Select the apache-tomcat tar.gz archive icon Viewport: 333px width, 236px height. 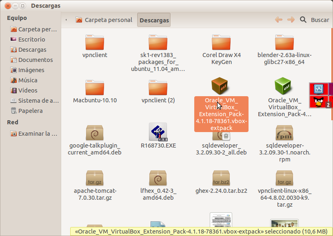click(x=95, y=179)
